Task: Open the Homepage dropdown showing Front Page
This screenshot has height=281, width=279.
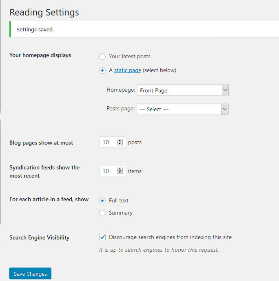Action: click(183, 90)
